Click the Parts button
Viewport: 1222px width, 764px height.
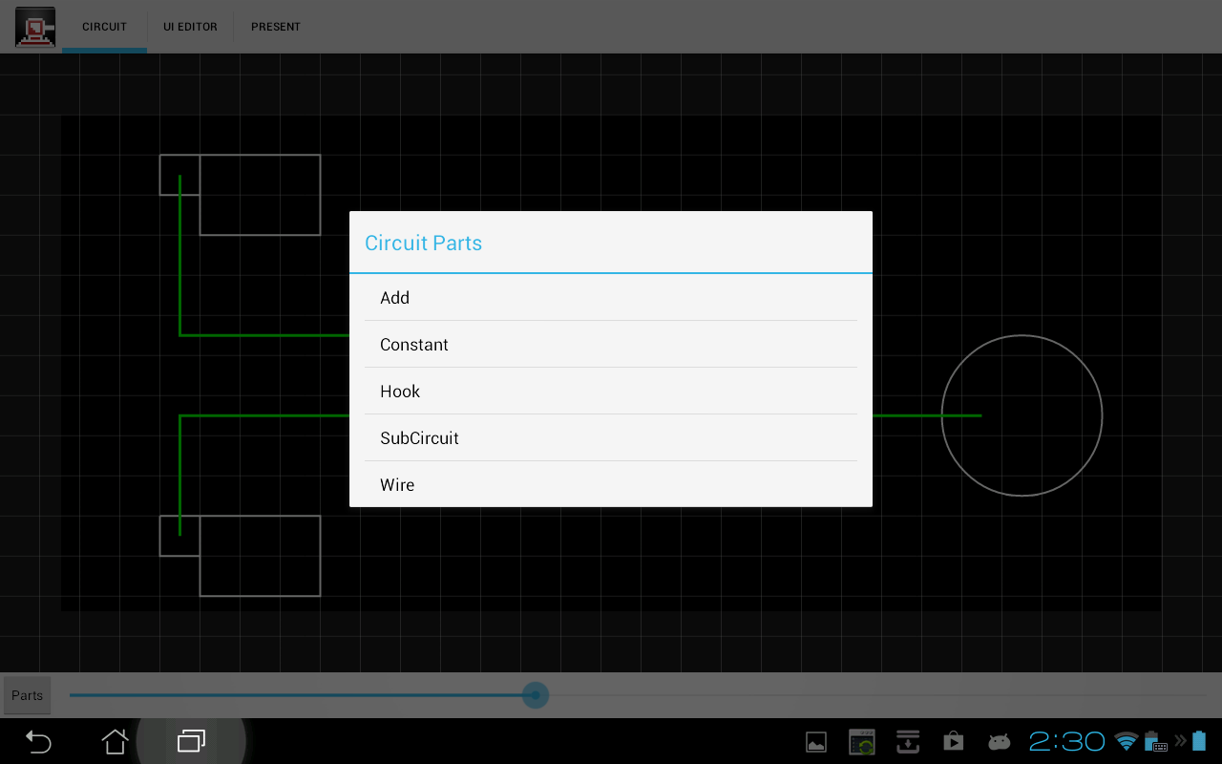[27, 695]
